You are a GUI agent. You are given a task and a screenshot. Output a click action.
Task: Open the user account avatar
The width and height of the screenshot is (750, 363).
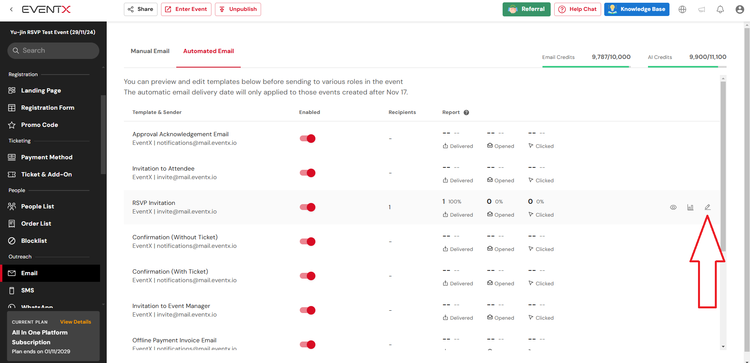pos(739,9)
